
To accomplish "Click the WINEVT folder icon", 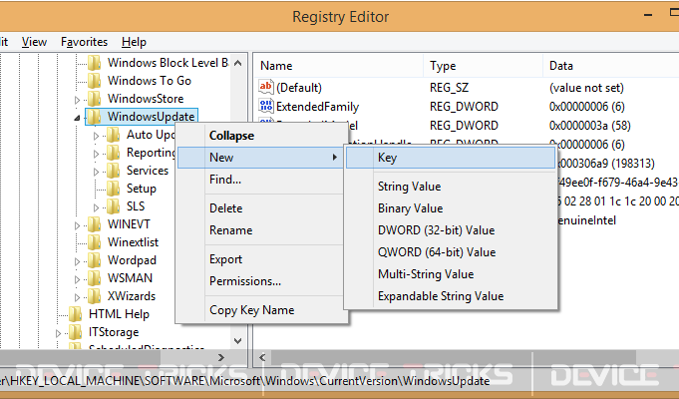I will coord(95,224).
